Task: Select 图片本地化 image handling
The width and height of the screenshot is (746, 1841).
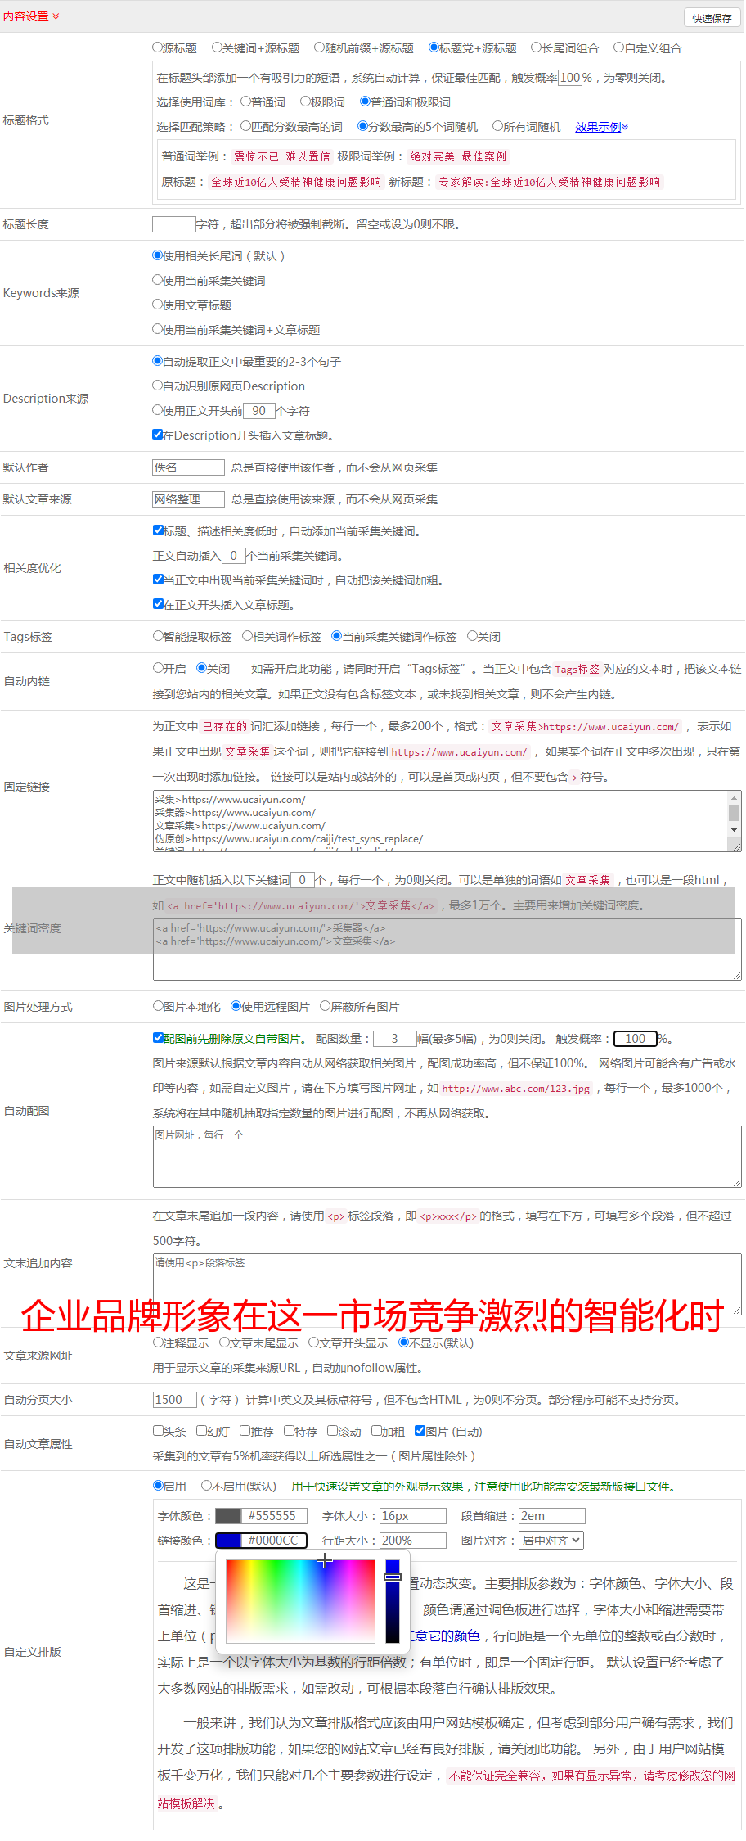Action: [x=158, y=1006]
